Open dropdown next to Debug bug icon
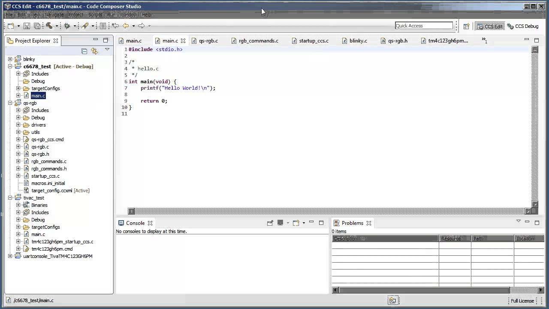Viewport: 549px width, 309px height. [74, 26]
